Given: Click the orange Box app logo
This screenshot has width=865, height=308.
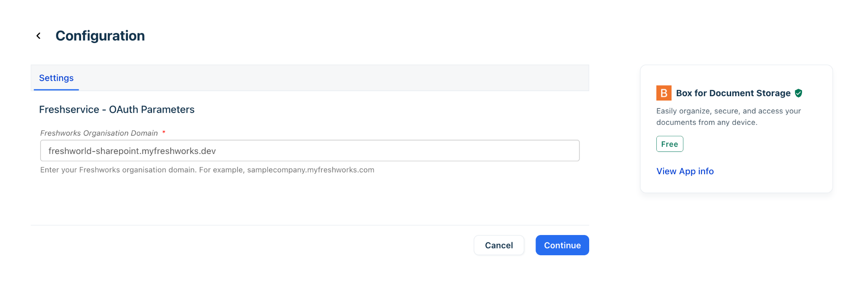Looking at the screenshot, I should click(x=664, y=93).
